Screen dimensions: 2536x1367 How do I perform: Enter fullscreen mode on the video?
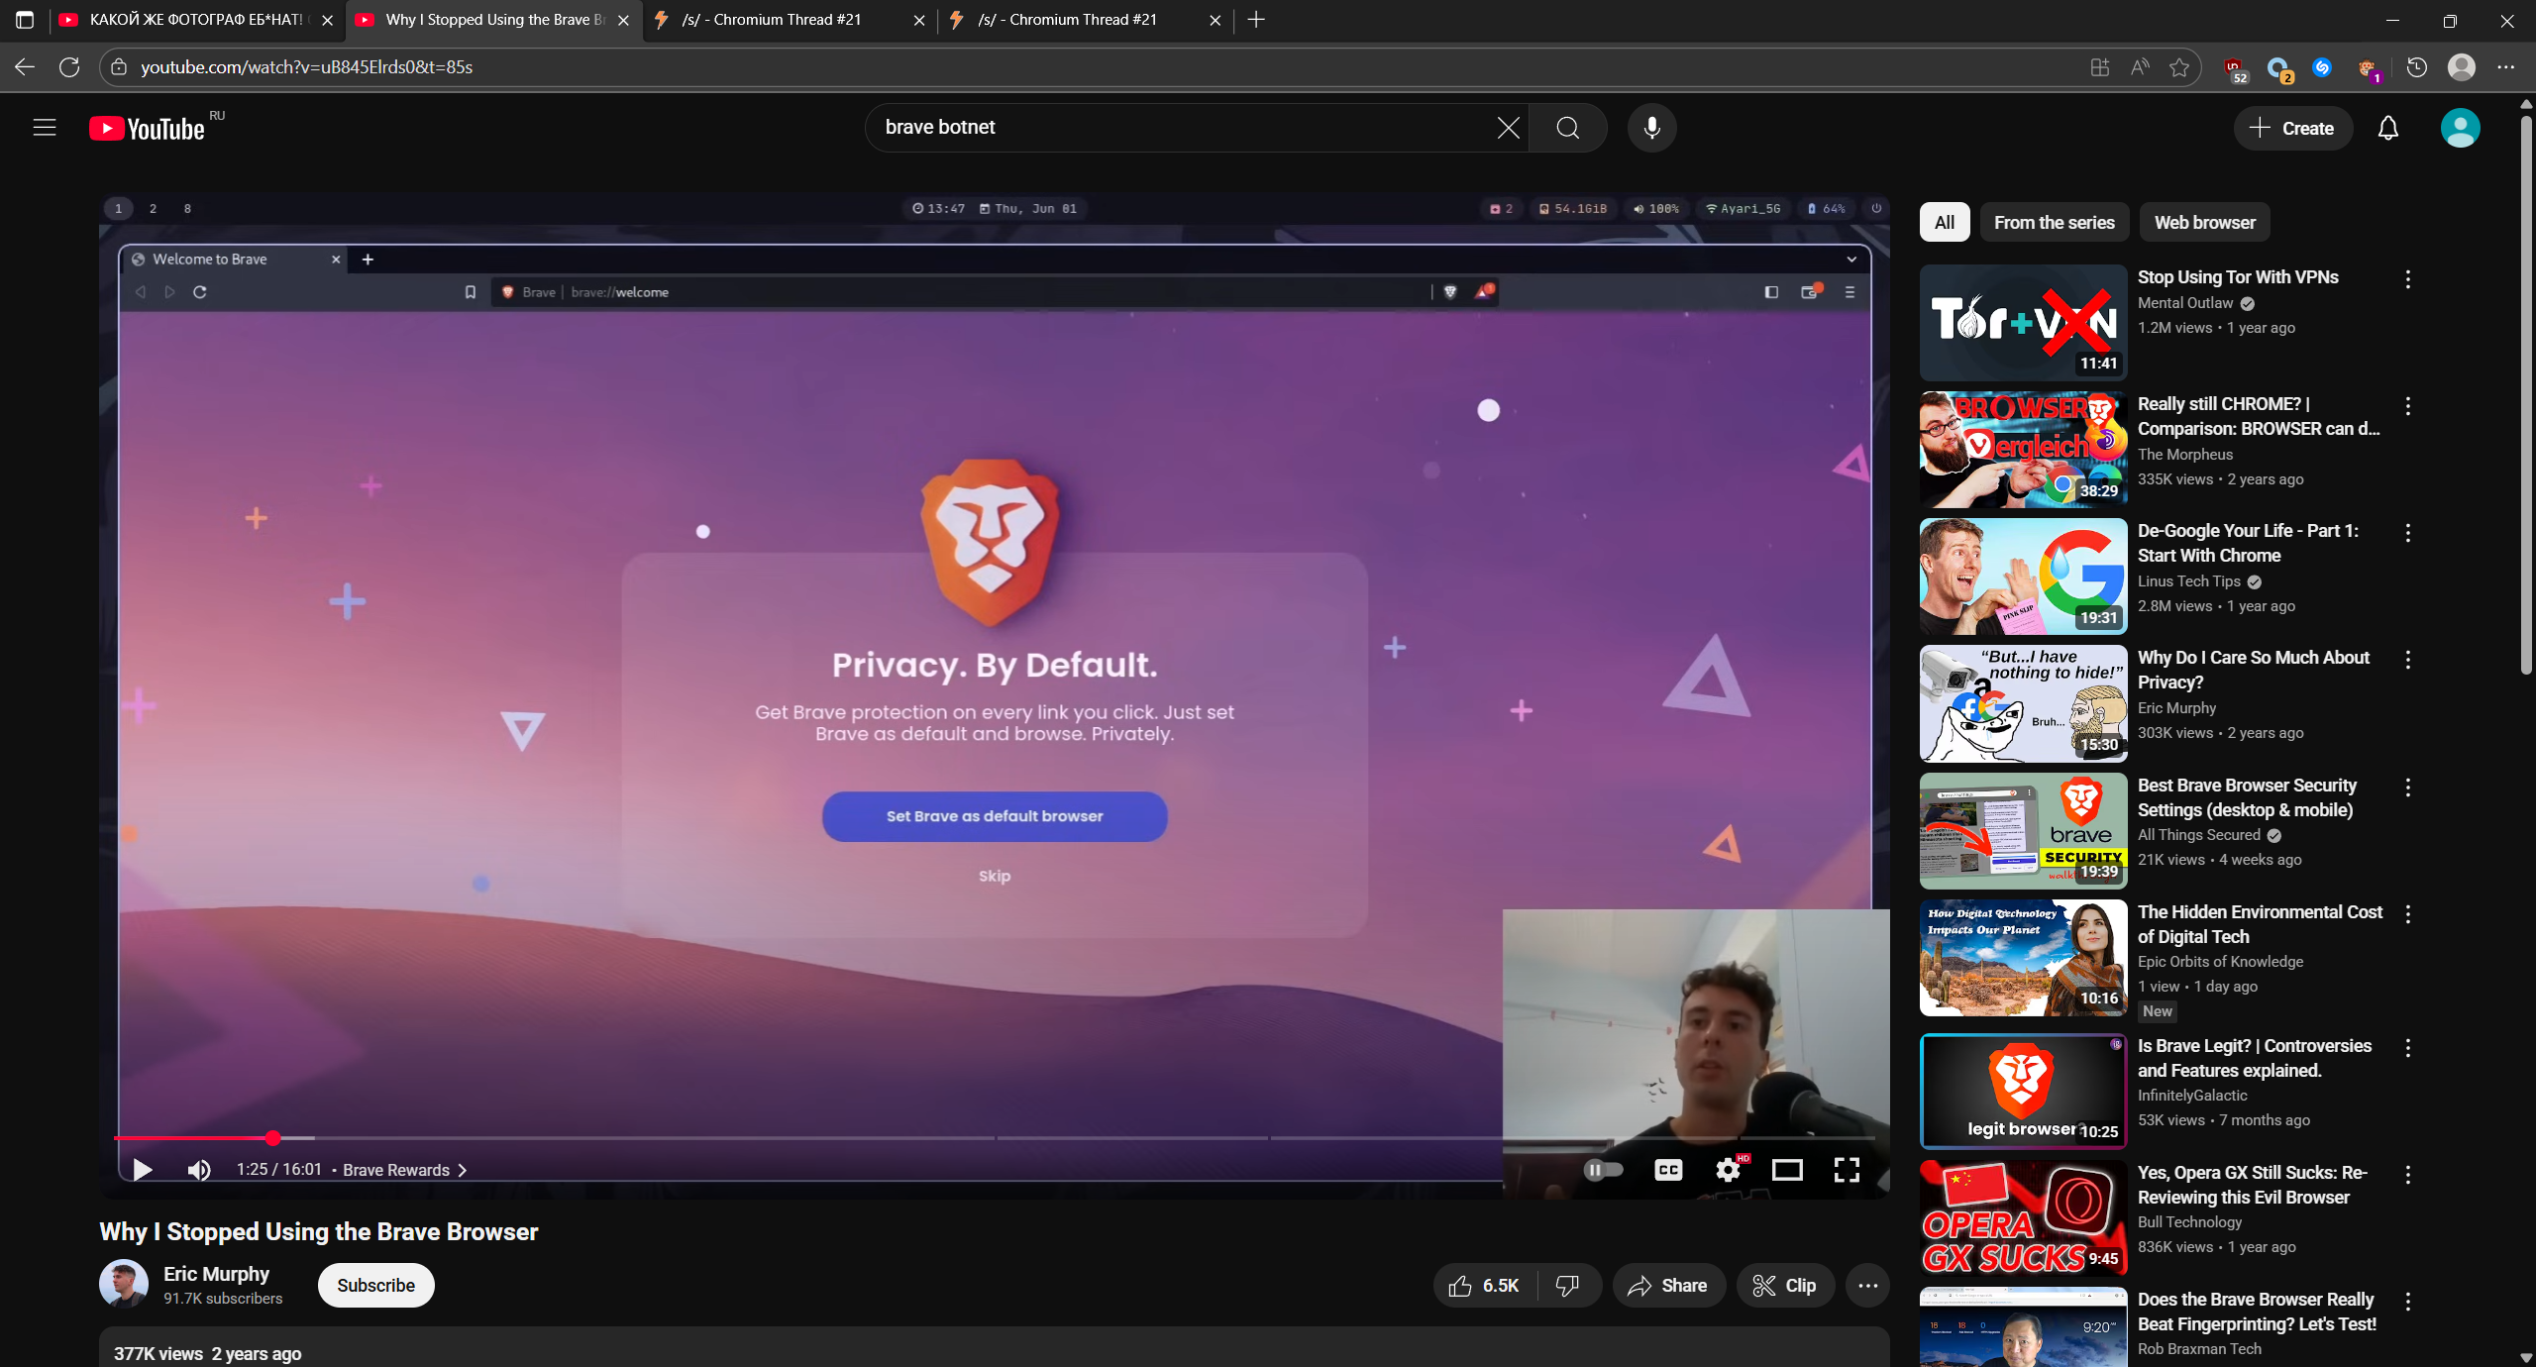[1847, 1170]
